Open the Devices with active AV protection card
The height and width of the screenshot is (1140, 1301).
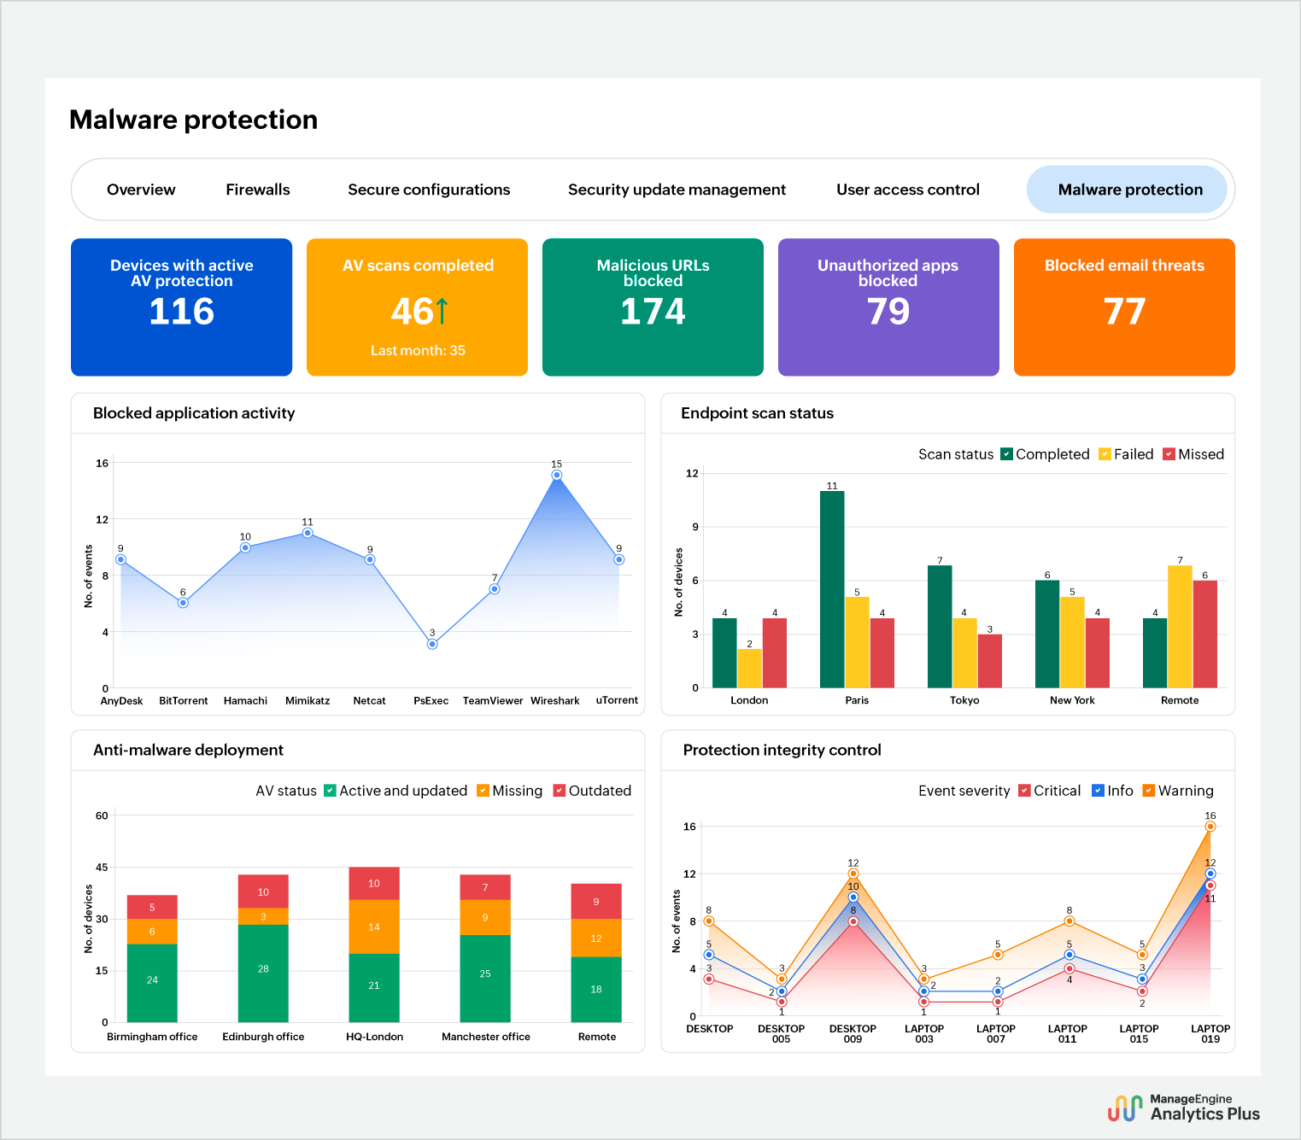tap(182, 307)
